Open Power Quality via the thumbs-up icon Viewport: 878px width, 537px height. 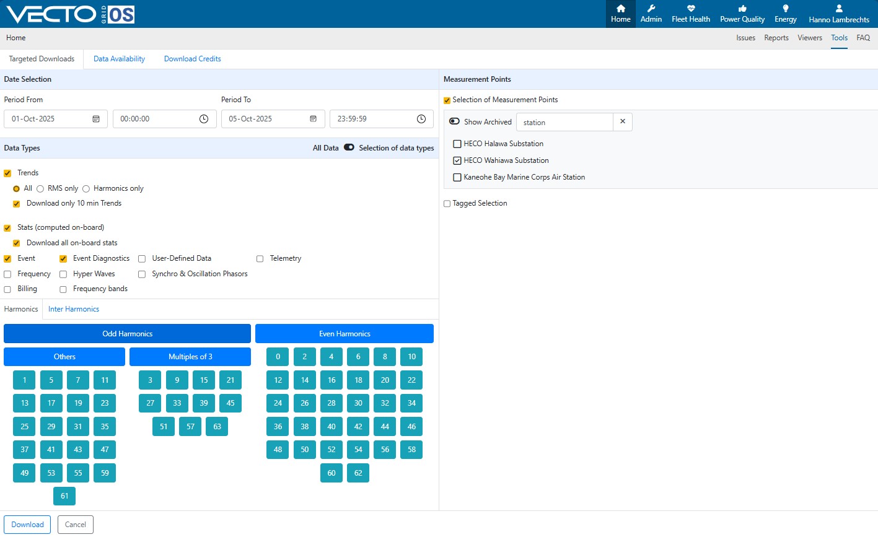pos(742,9)
